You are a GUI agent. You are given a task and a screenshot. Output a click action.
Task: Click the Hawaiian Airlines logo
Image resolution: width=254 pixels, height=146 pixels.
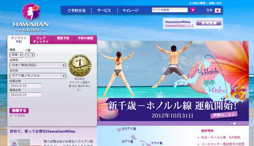[x=31, y=17]
